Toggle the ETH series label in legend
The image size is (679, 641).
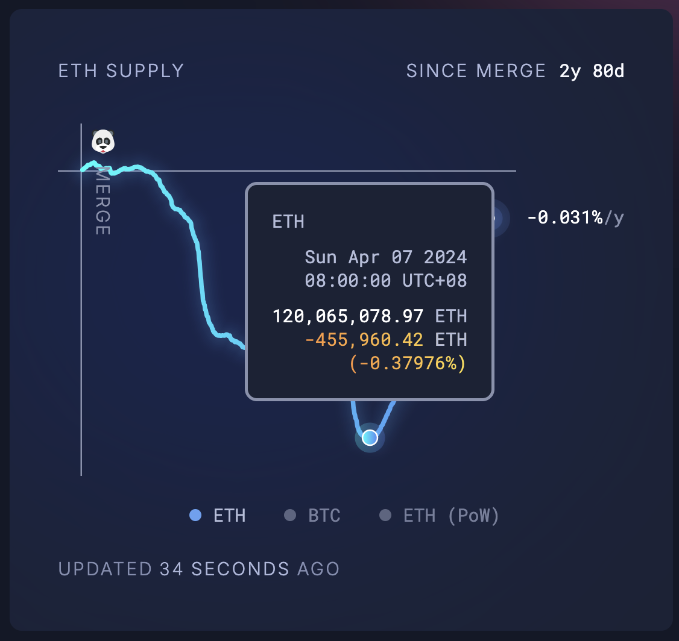pos(230,516)
